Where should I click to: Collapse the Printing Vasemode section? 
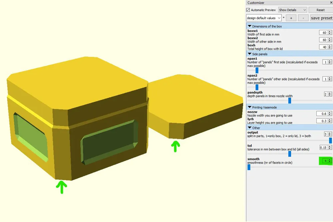coord(250,107)
